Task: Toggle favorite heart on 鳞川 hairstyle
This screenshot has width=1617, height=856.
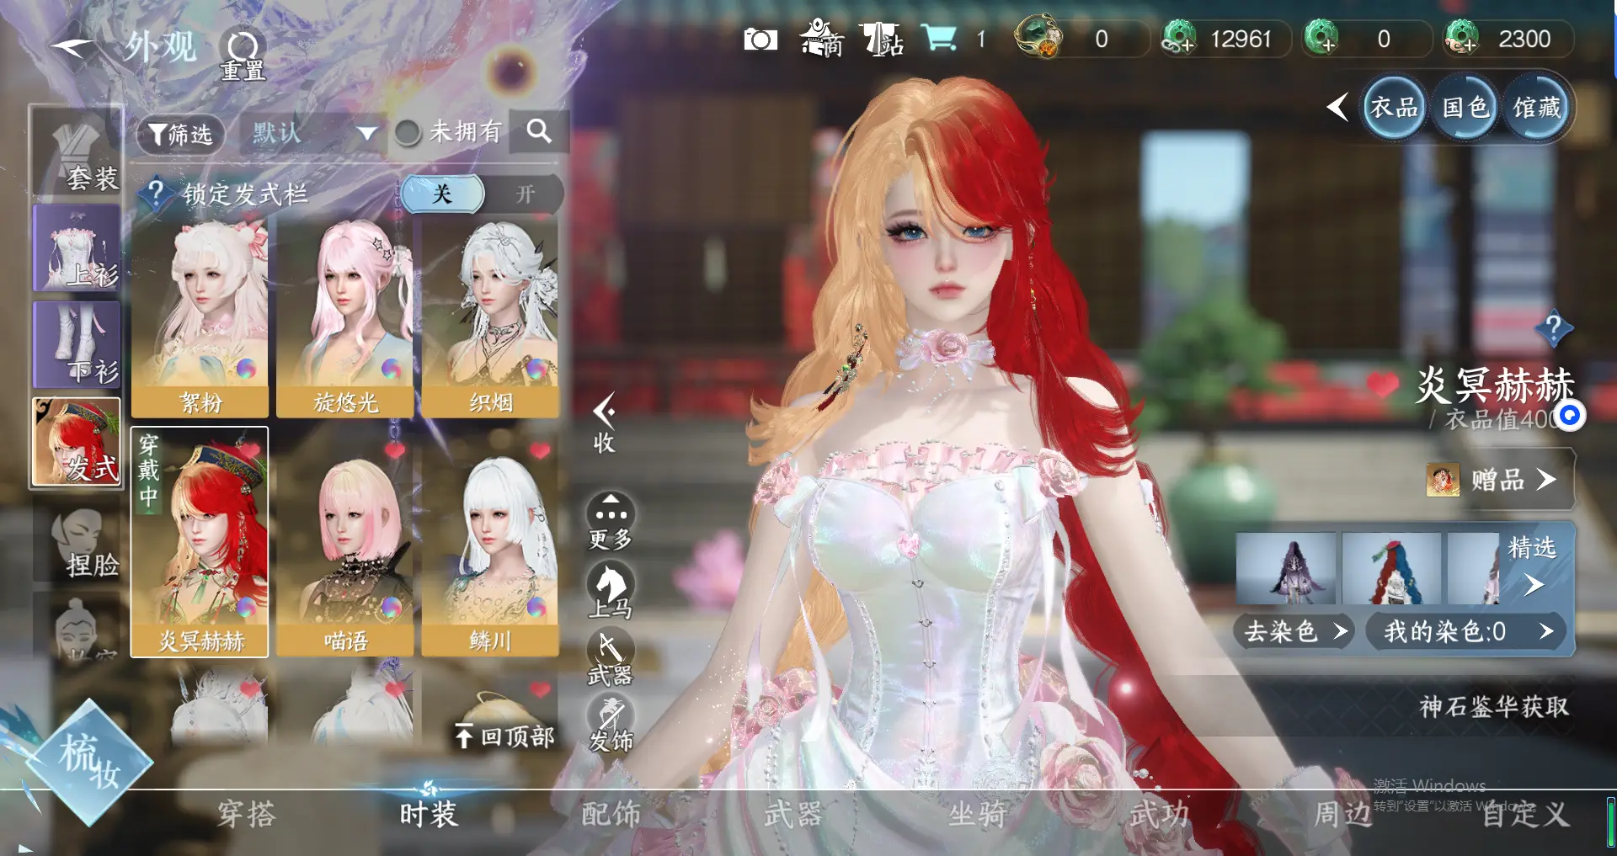Action: [x=540, y=450]
